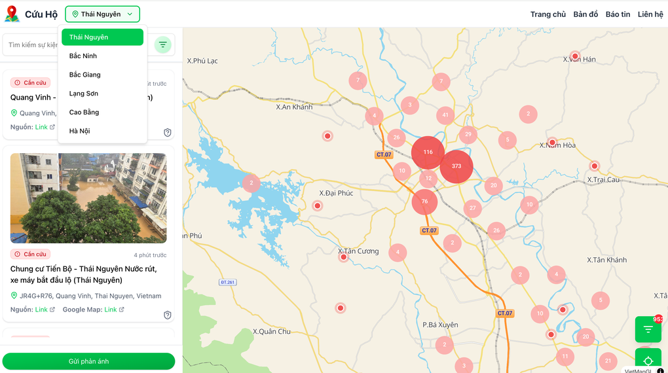The width and height of the screenshot is (668, 373).
Task: Click the Cứu Hộ map logo
Action: click(x=12, y=14)
